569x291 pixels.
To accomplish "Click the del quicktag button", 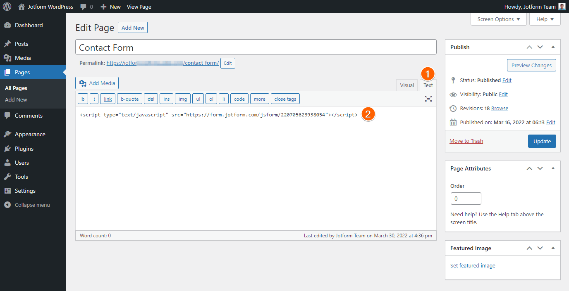I will [x=151, y=99].
